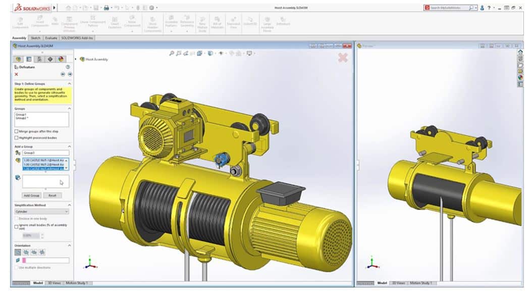Toggle Ignore small bodies checkbox
Viewport: 531px width, 293px height.
click(x=17, y=227)
